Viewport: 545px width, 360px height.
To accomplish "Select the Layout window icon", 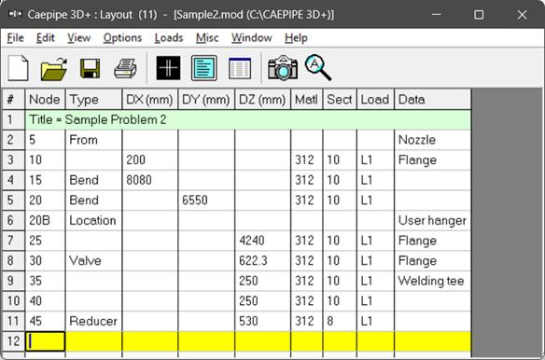I will 204,68.
